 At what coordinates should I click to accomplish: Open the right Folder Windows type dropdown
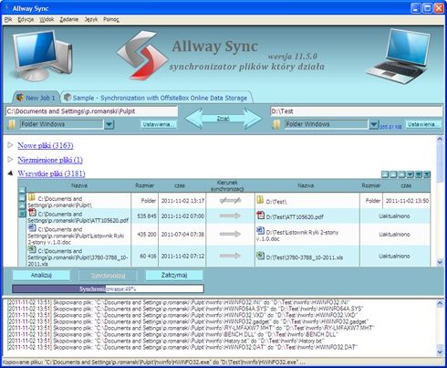tap(374, 124)
